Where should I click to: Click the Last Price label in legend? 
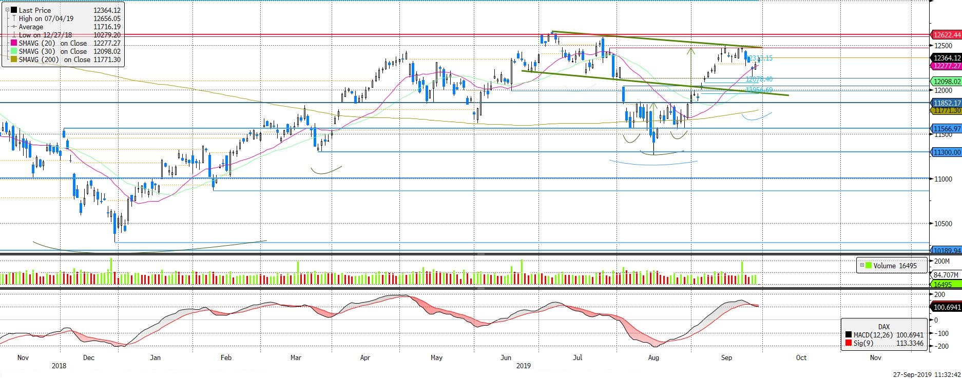click(35, 10)
